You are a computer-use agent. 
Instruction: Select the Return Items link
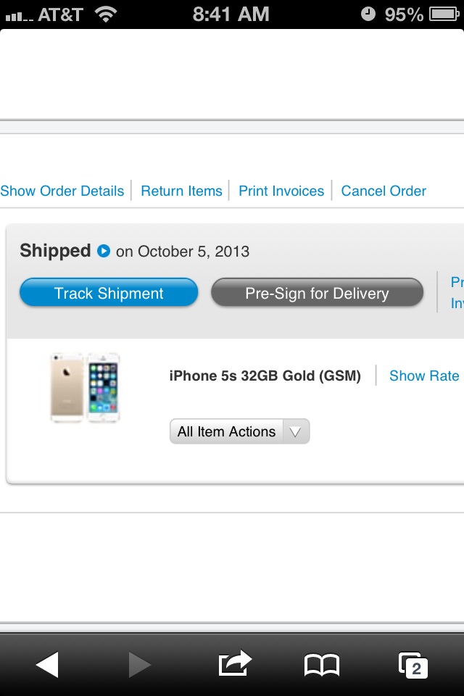(181, 191)
